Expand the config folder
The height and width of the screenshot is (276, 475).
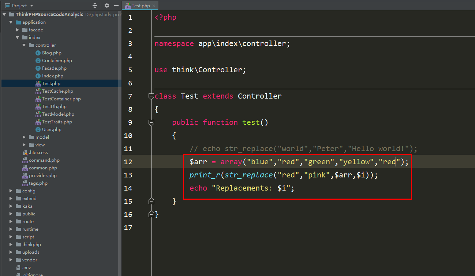pyautogui.click(x=11, y=191)
